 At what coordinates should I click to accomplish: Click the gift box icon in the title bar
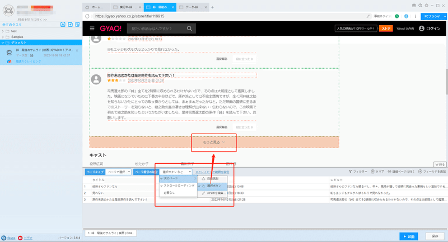(x=414, y=6)
